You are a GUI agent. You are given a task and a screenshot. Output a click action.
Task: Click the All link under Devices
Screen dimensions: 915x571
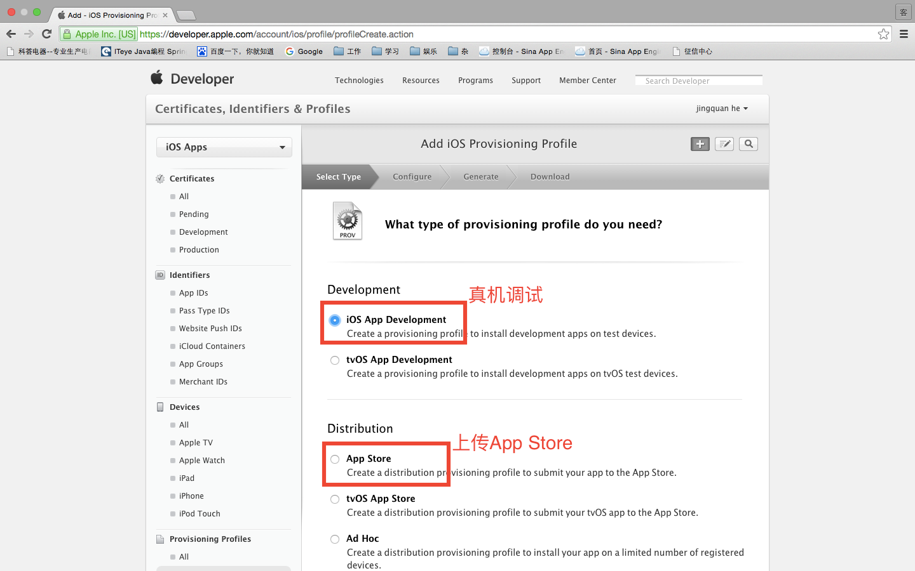pos(184,425)
